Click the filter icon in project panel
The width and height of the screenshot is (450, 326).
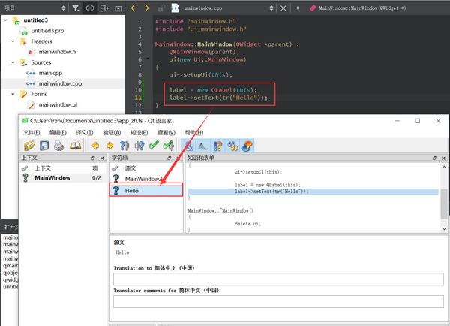click(x=76, y=8)
